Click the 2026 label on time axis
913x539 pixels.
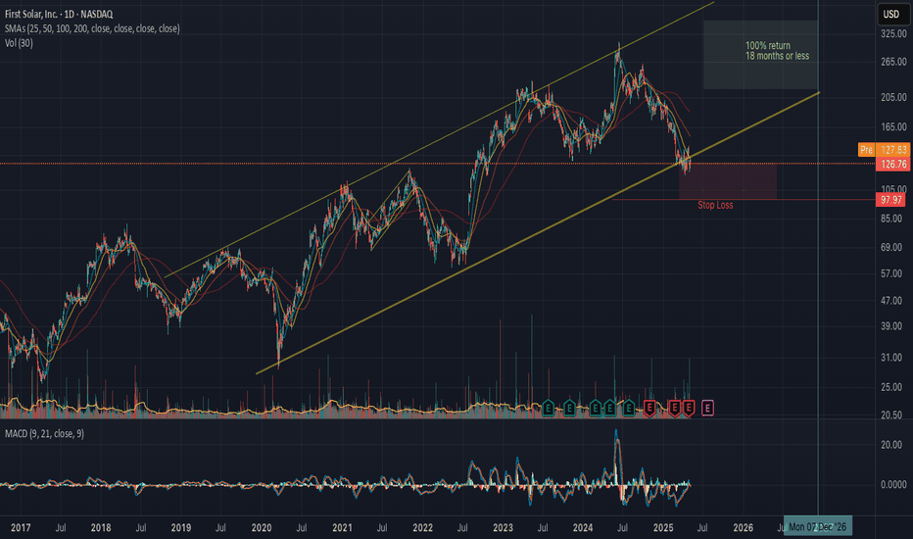coord(743,527)
